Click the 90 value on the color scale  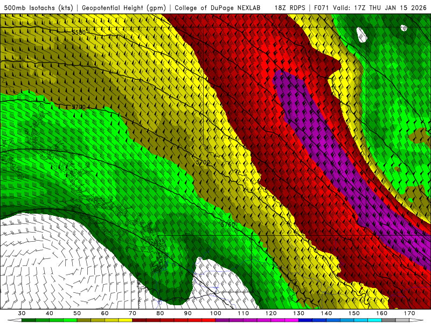pyautogui.click(x=188, y=313)
